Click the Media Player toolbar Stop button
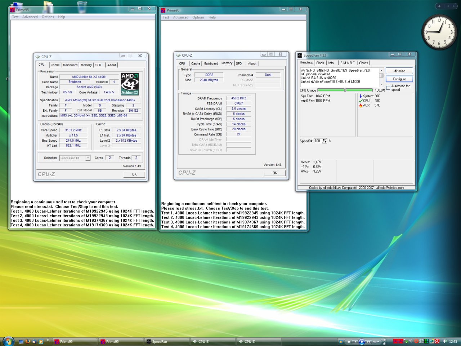The height and width of the screenshot is (346, 461). click(349, 342)
